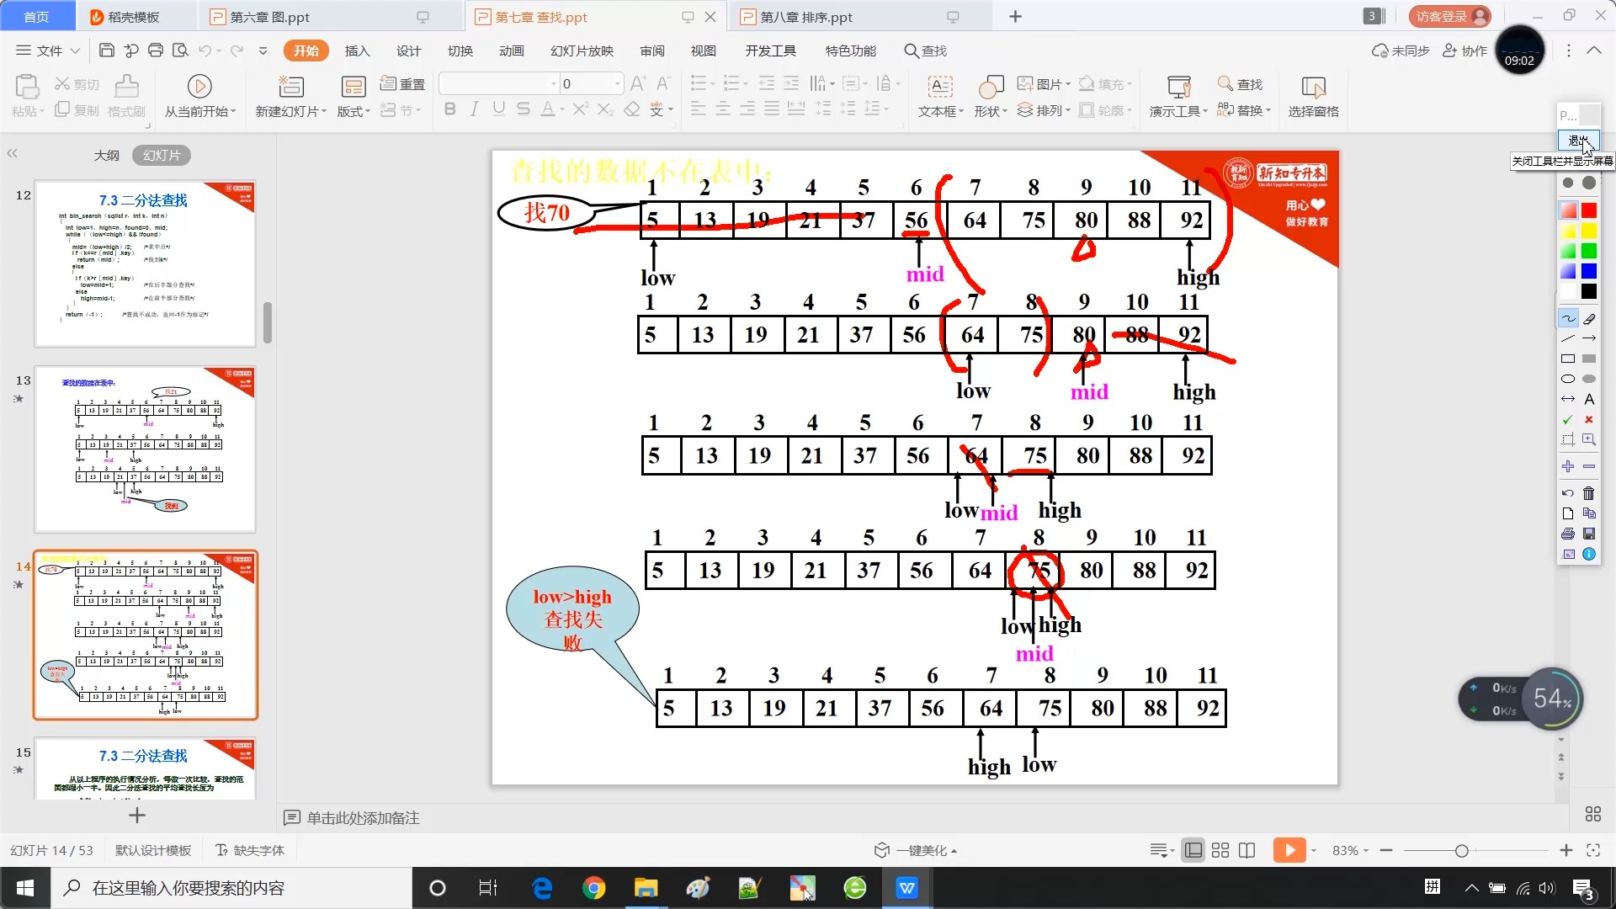Screen dimensions: 1616x909
Task: Choose the straight line annotation tool
Action: click(x=1568, y=338)
